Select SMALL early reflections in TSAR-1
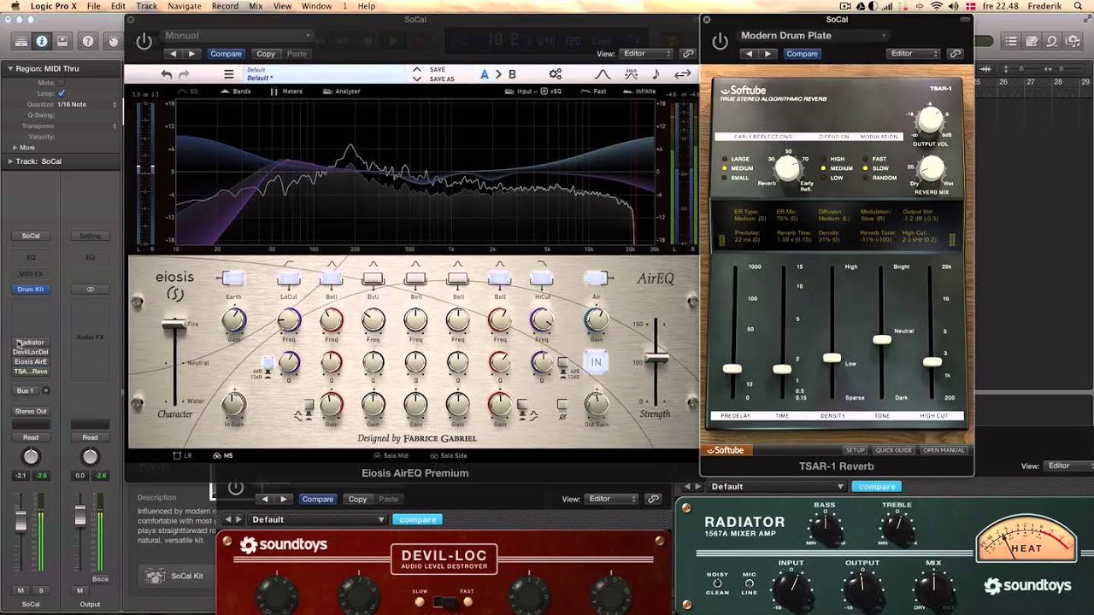1094x615 pixels. pyautogui.click(x=735, y=178)
